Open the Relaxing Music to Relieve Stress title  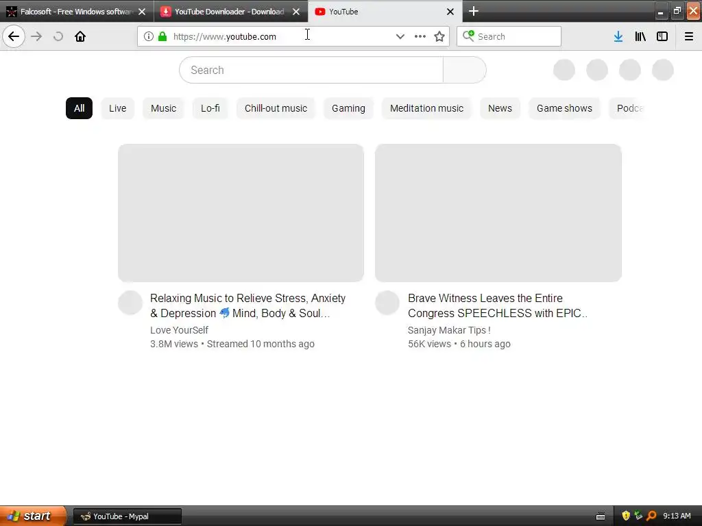(x=247, y=305)
